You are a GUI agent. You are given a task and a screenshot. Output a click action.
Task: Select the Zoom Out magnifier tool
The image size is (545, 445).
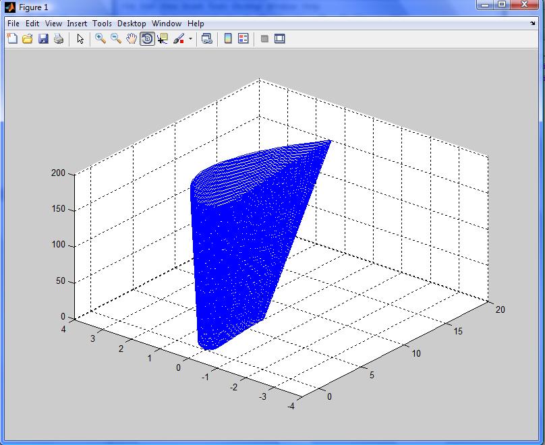pos(116,39)
